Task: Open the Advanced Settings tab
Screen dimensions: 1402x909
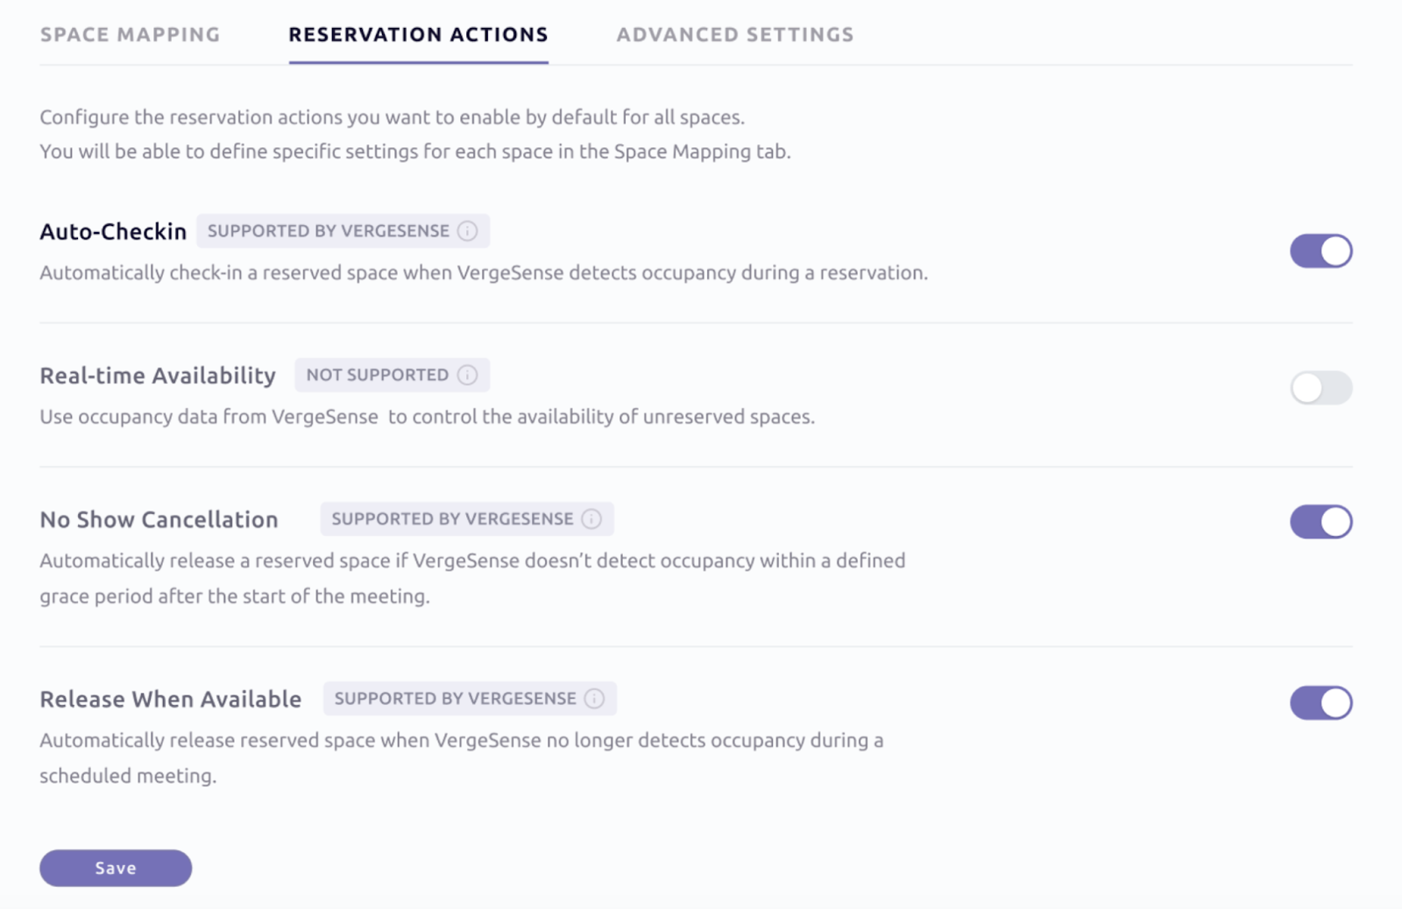Action: click(x=735, y=35)
